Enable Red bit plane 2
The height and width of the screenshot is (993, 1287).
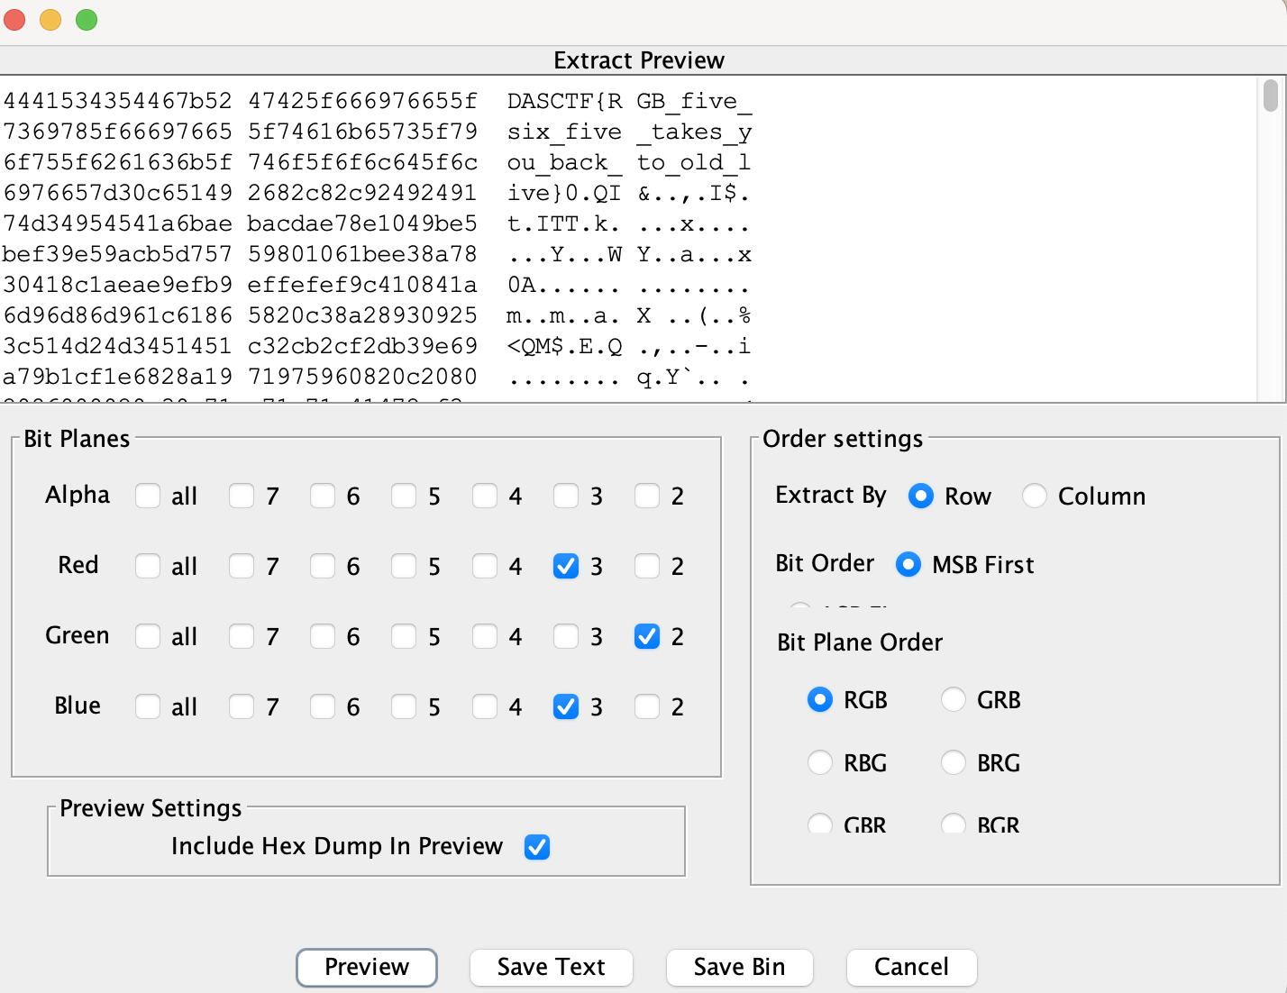(647, 566)
